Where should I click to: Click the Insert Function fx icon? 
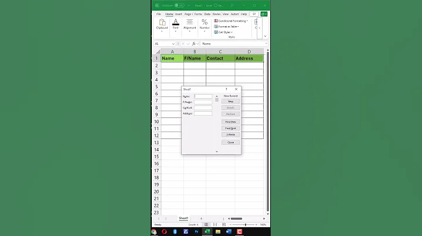[x=194, y=44]
